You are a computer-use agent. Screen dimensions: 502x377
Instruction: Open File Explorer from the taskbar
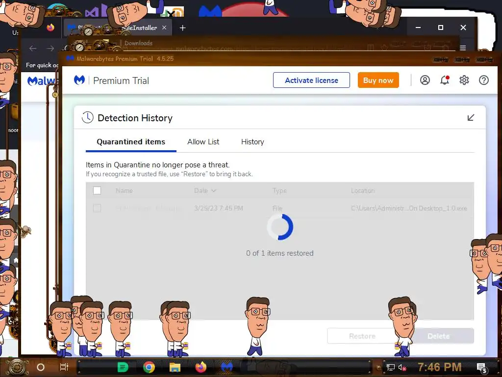pos(175,367)
